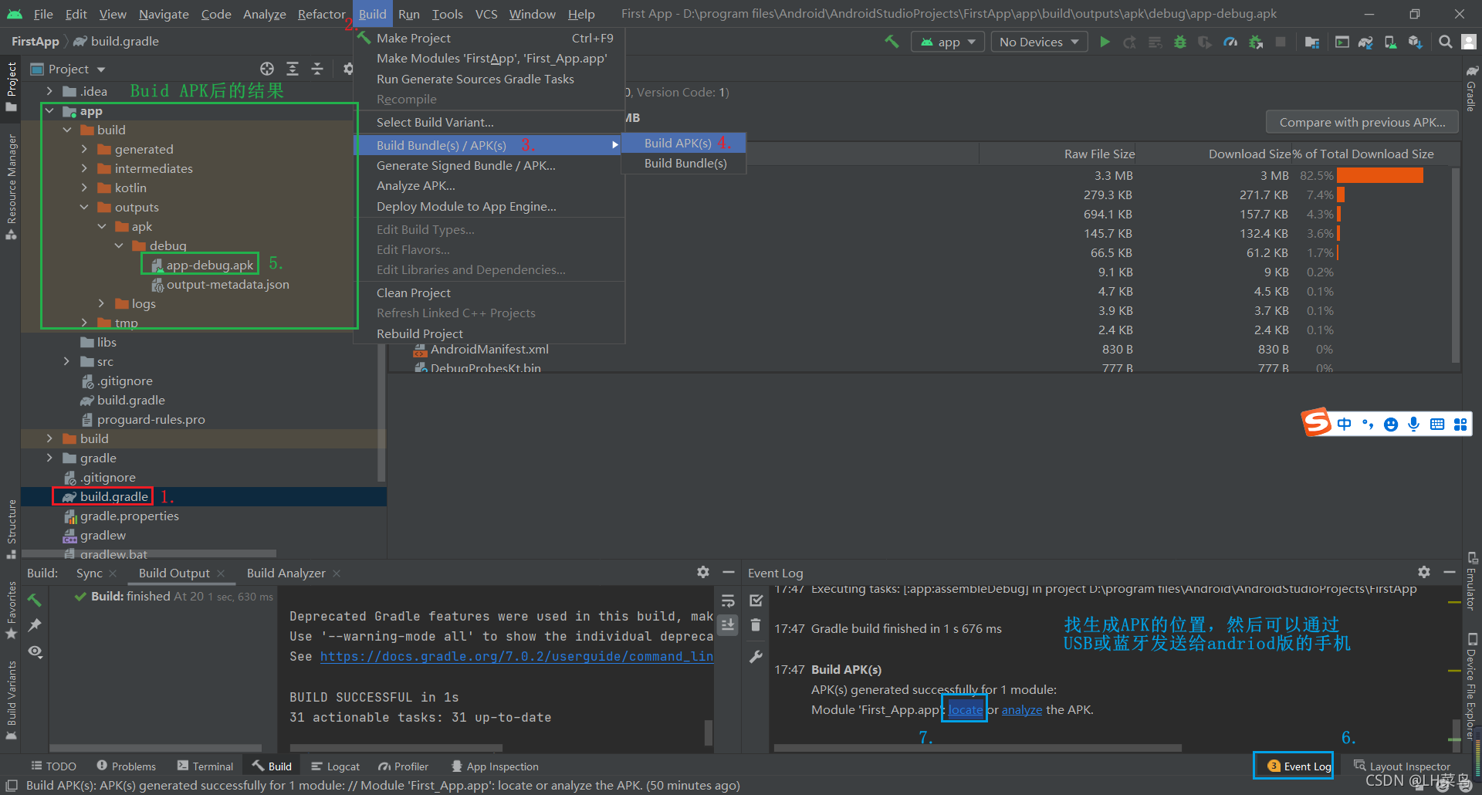Screen dimensions: 1482x795
Task: Collapse the app folder in tree
Action: click(x=50, y=111)
